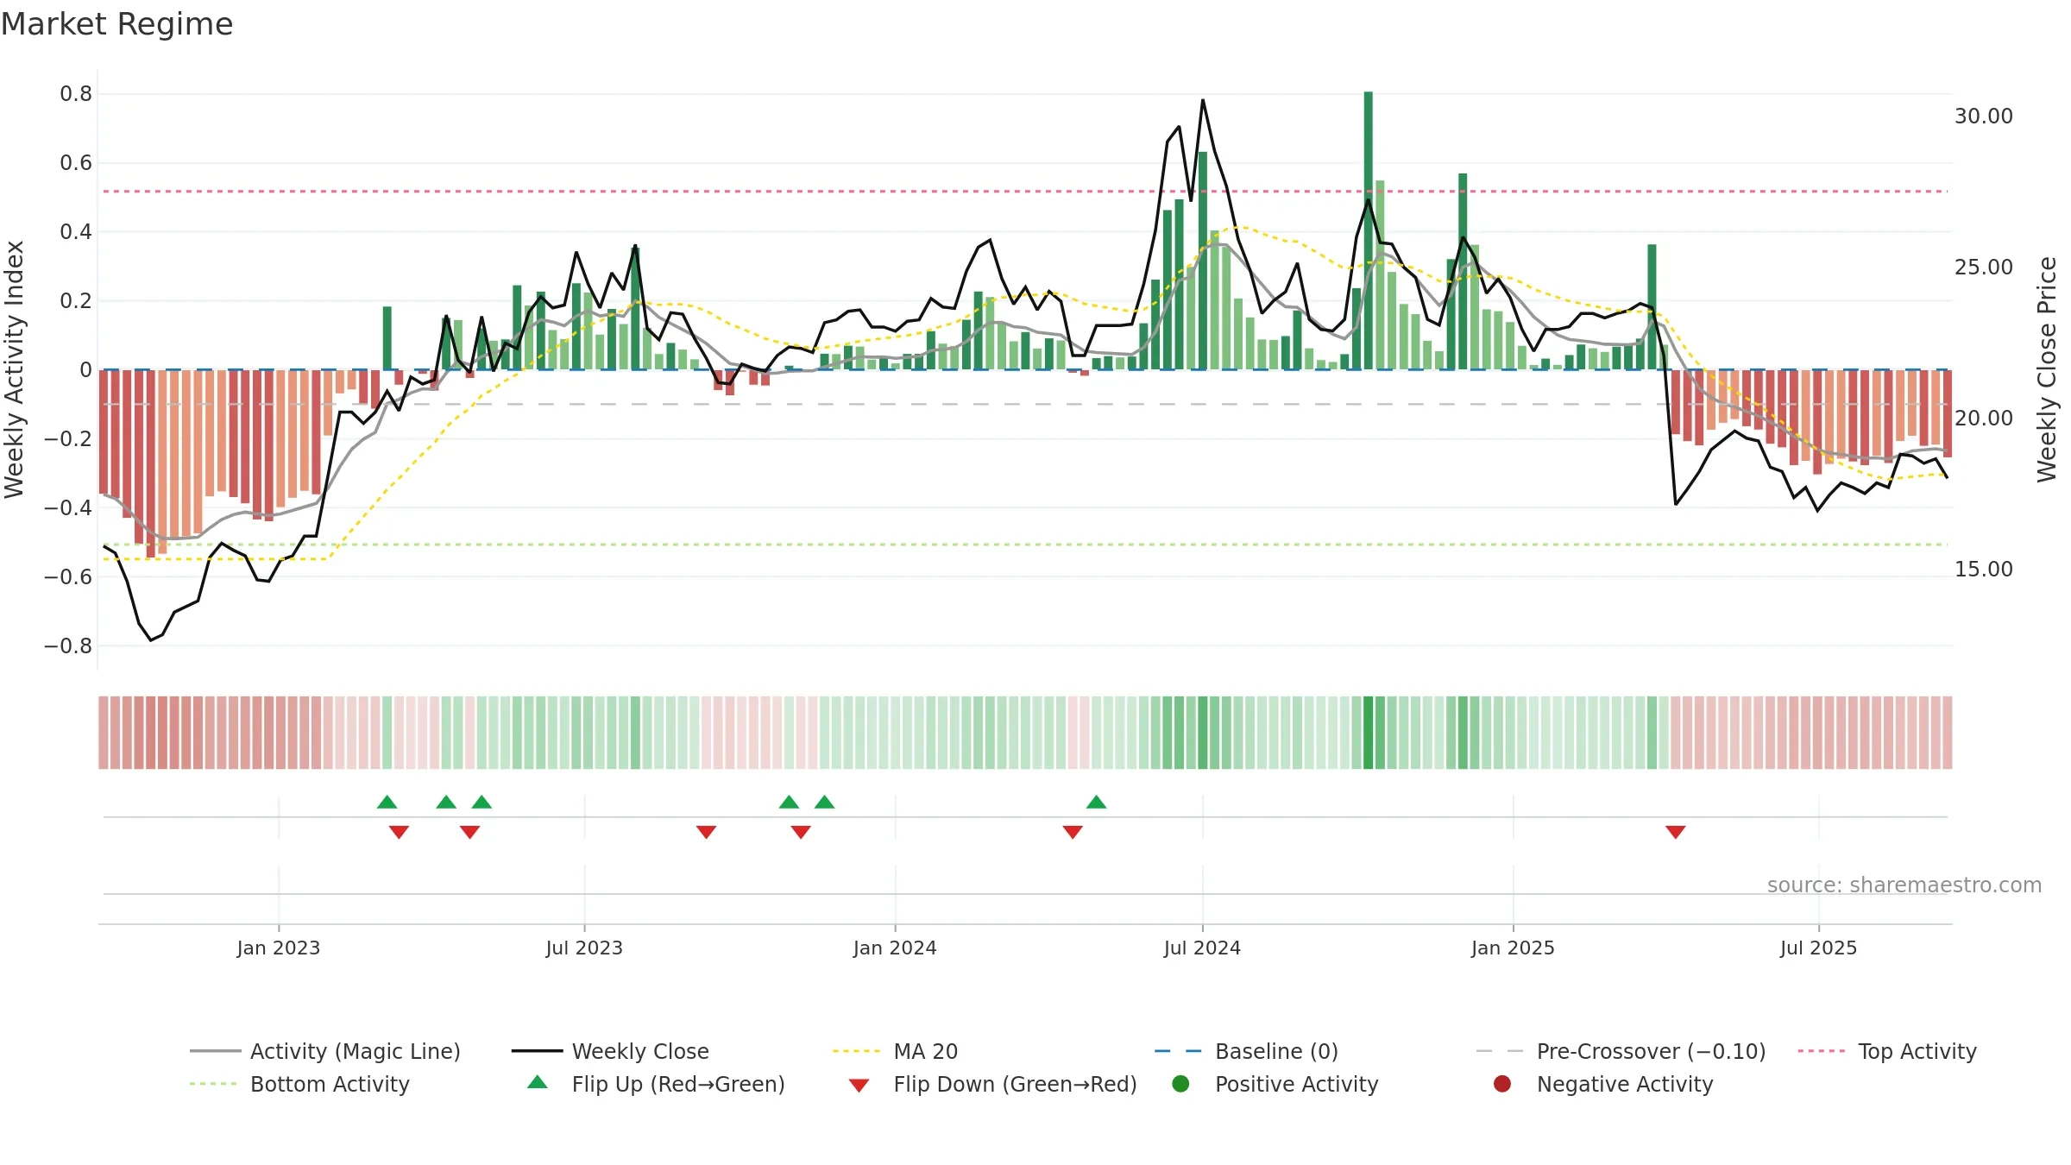Select the tallest green activity bar near 0.8
The image size is (2071, 1165).
[x=1369, y=230]
